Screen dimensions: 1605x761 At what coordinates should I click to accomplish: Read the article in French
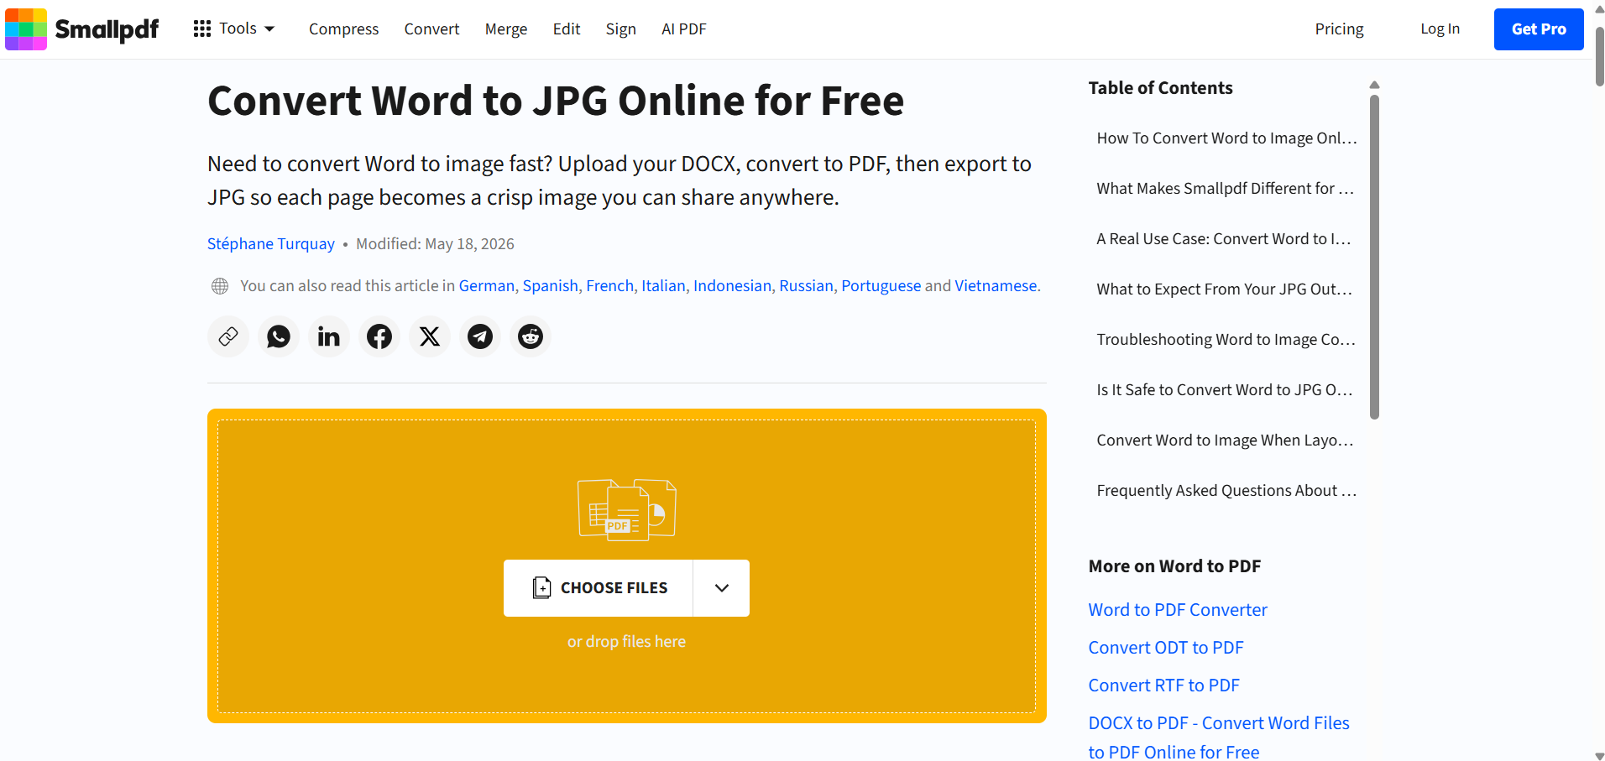610,286
